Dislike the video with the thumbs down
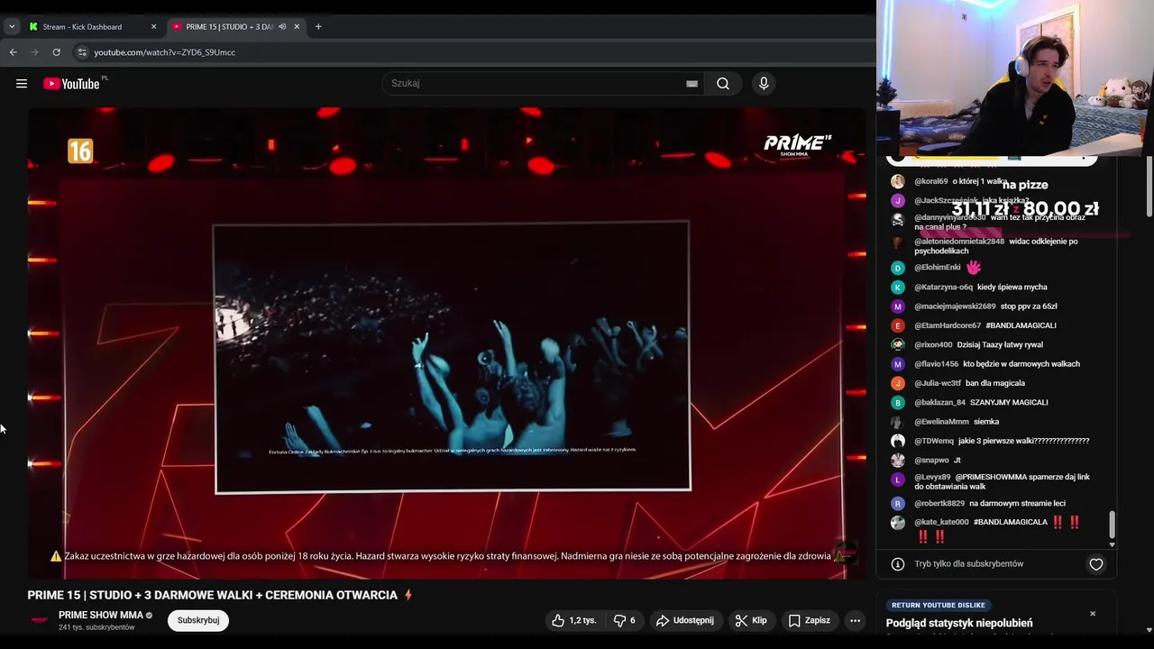 point(624,620)
